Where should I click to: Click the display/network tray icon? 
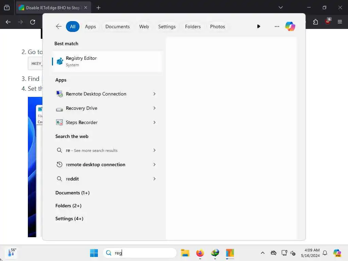[x=284, y=253]
